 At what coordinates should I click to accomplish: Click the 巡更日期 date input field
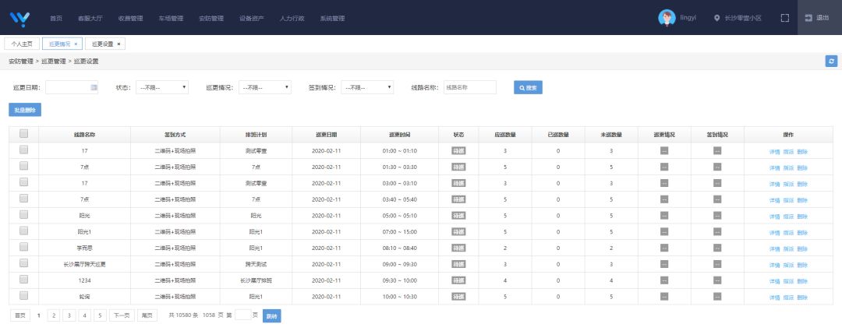click(x=72, y=87)
